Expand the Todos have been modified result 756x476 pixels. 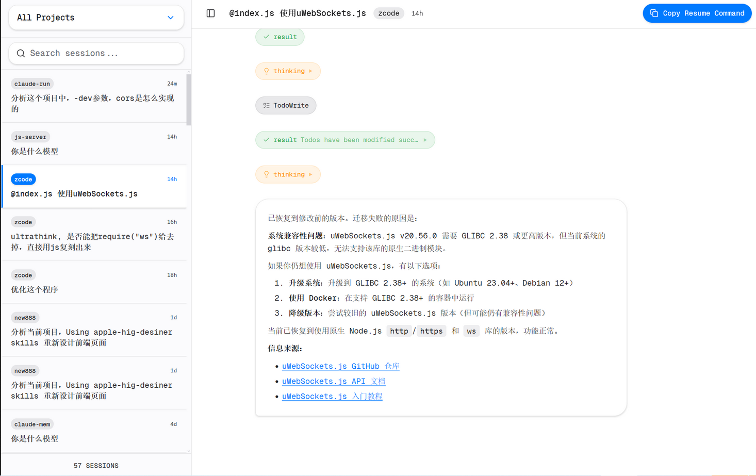click(425, 140)
